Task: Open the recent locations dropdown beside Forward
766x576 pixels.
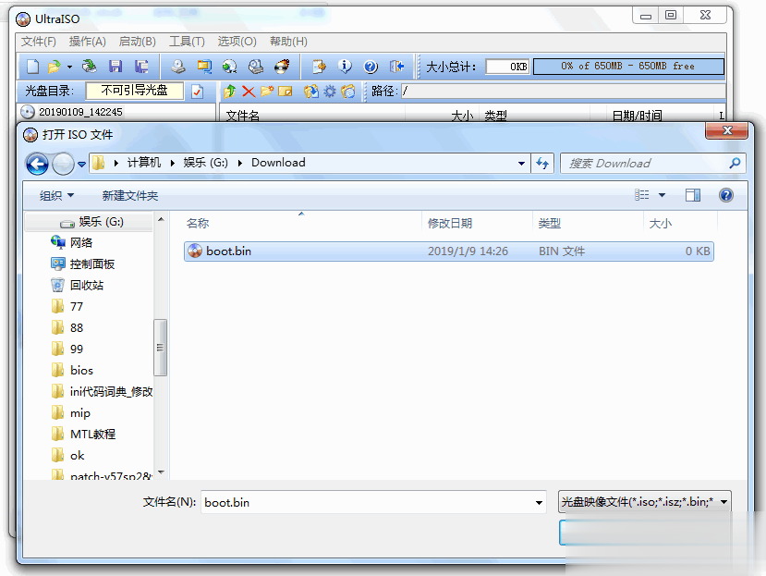Action: pos(81,165)
